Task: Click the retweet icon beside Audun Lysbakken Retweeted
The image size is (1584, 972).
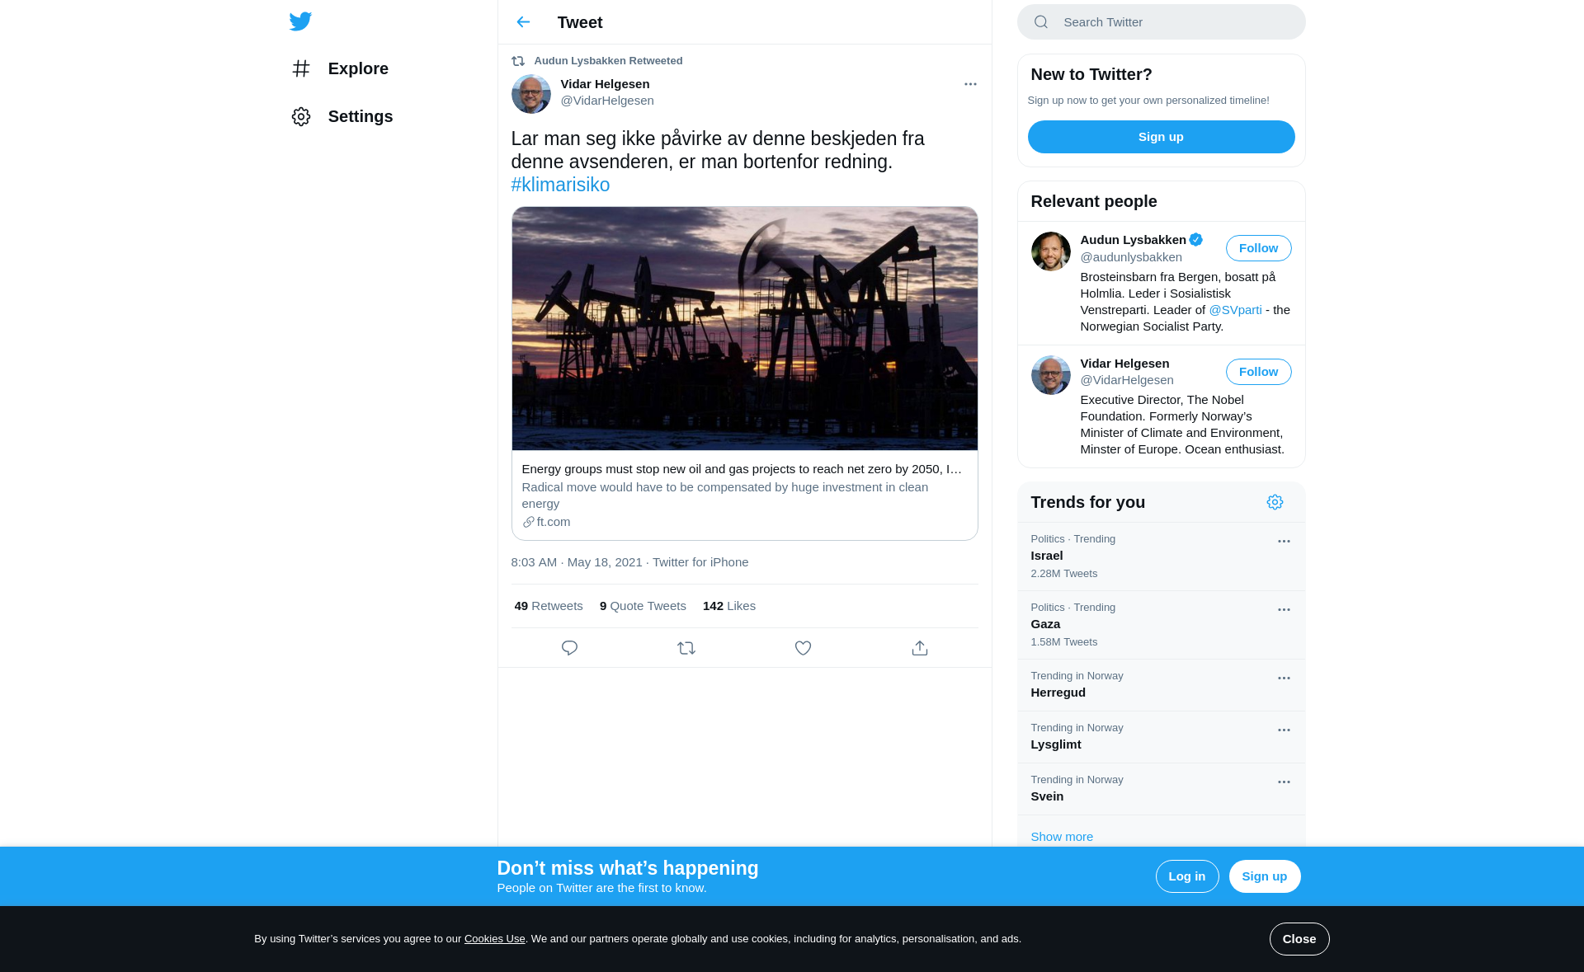Action: (518, 61)
